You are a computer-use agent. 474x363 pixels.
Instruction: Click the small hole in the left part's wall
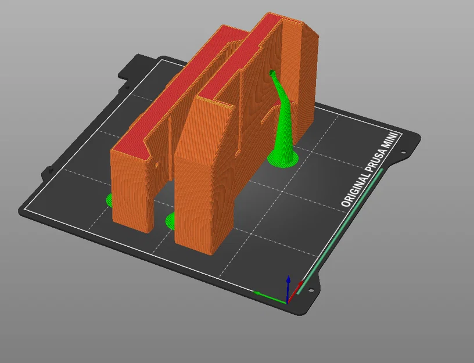[157, 165]
